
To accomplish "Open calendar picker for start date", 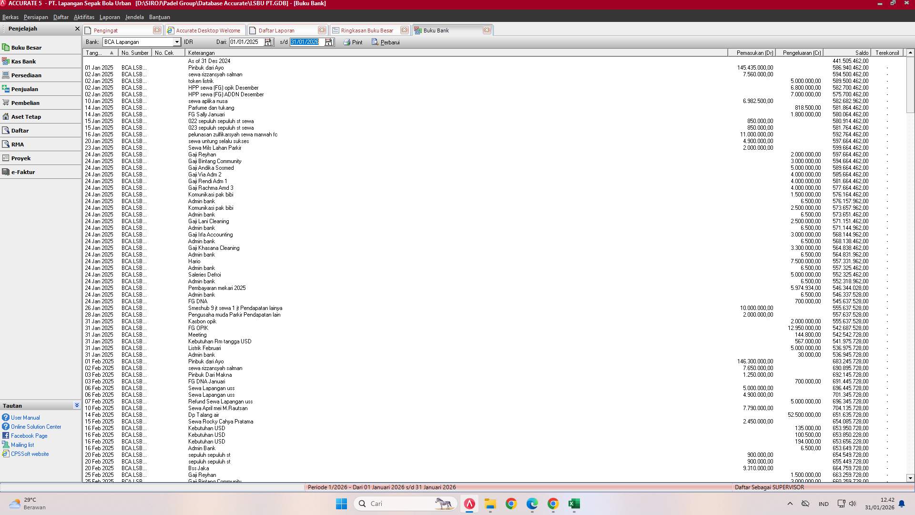I will (x=268, y=42).
